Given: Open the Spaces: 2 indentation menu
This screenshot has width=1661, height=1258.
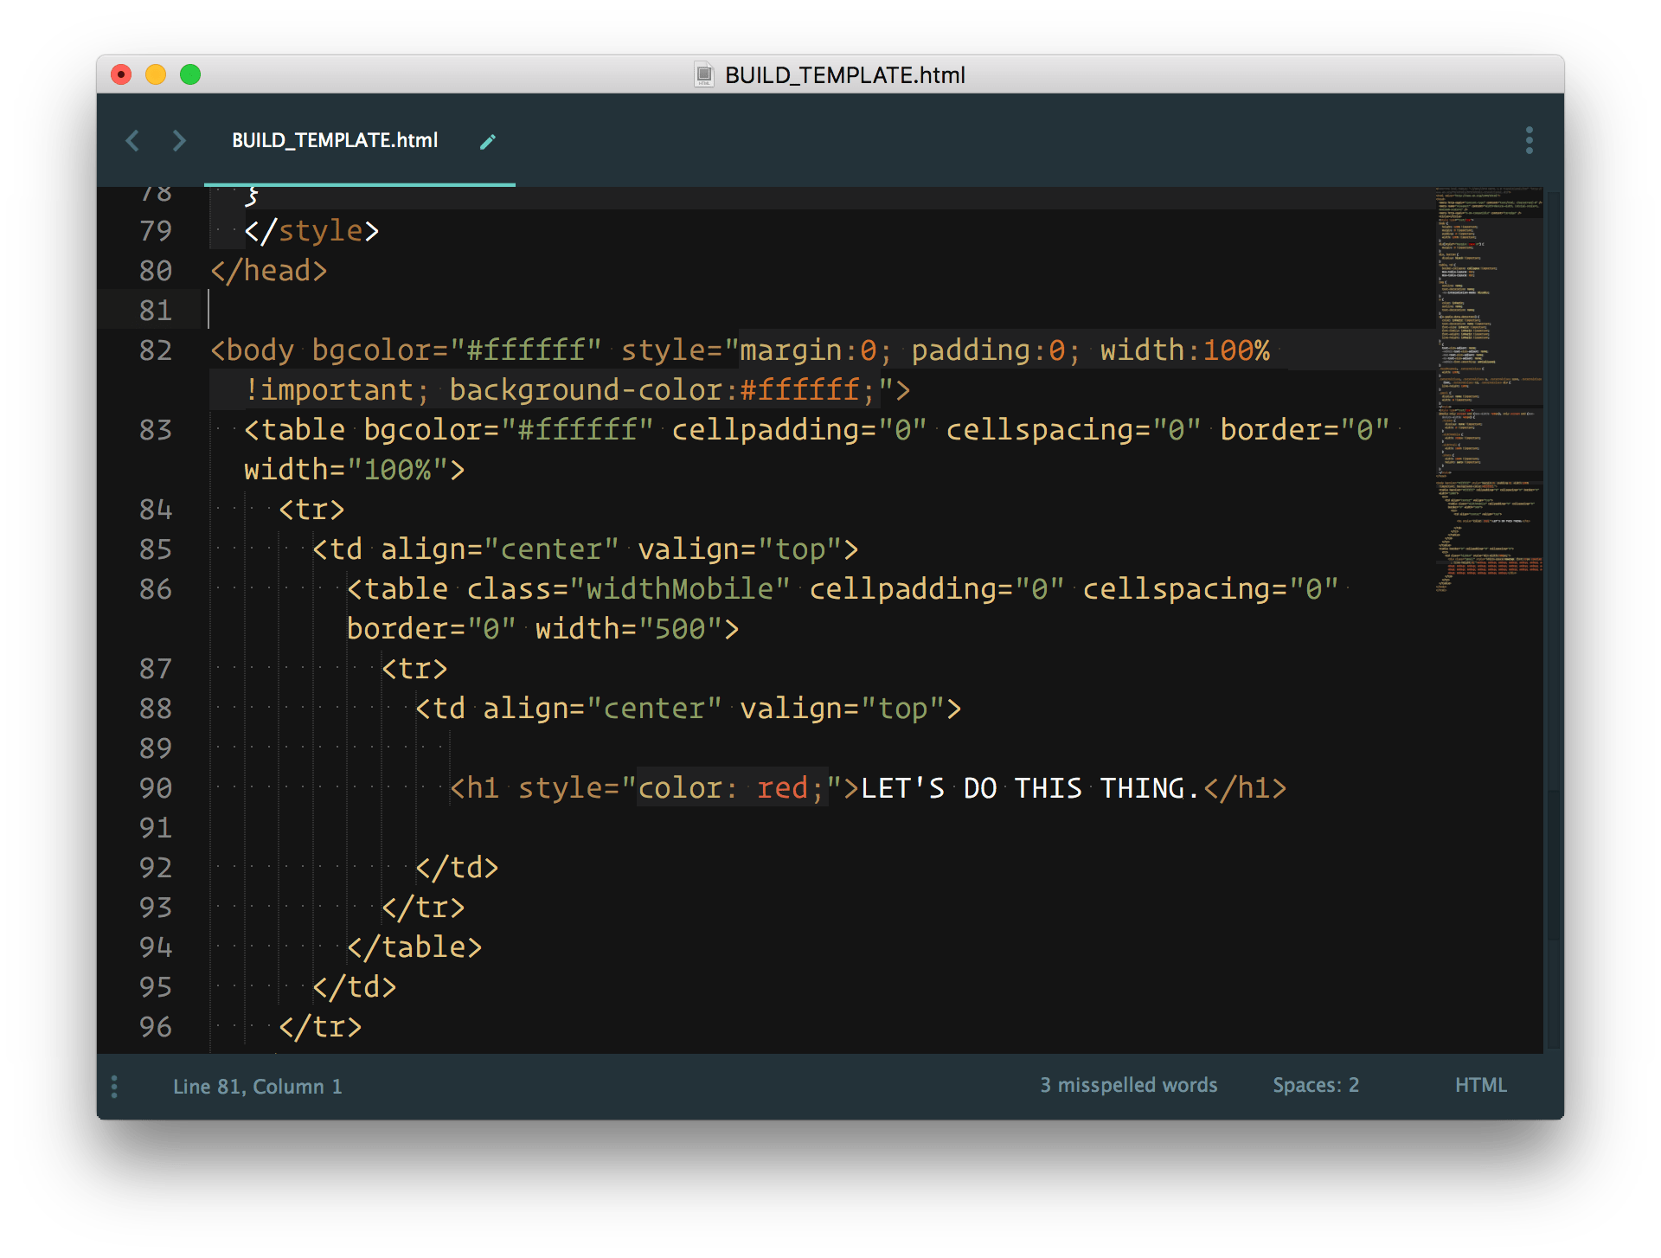Looking at the screenshot, I should (1315, 1085).
